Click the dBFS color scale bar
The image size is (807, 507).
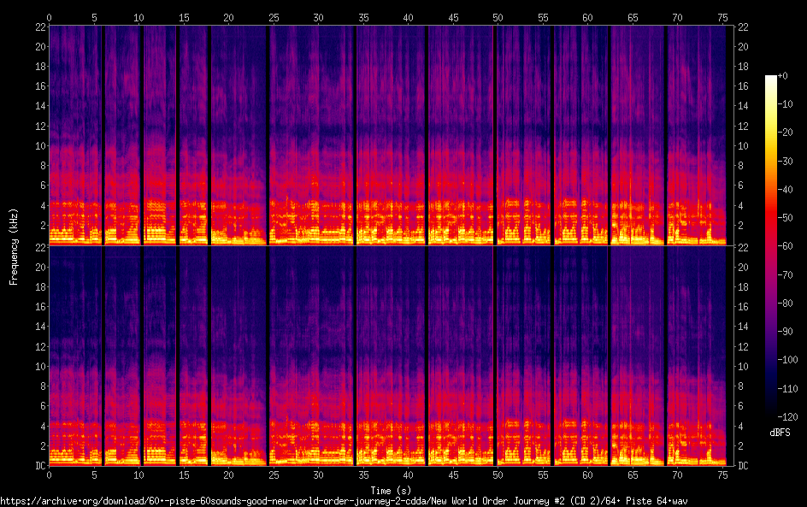pos(770,246)
